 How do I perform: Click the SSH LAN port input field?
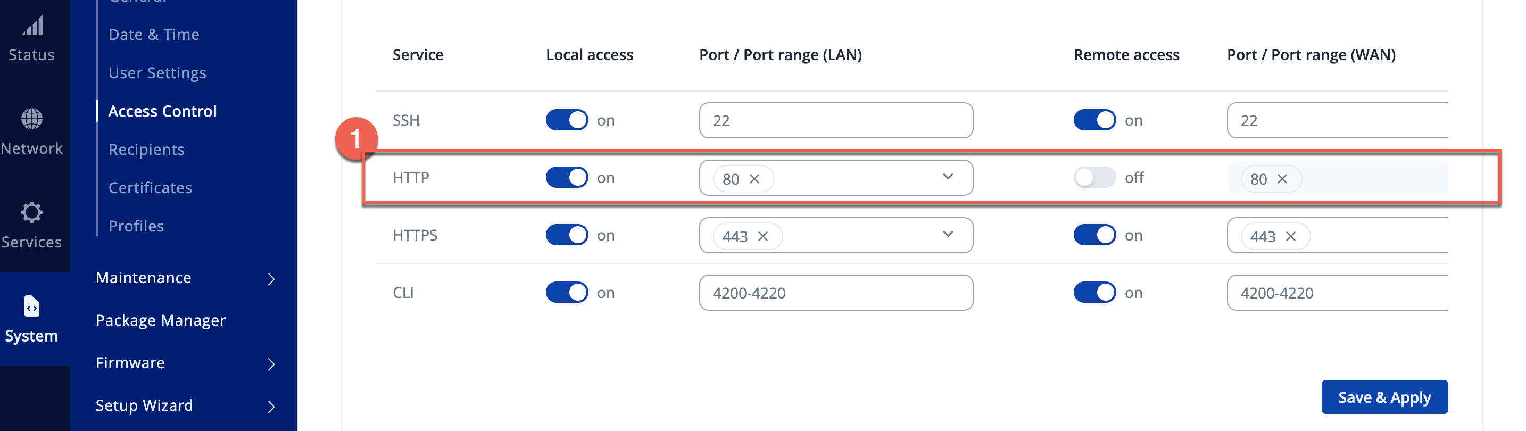[x=835, y=121]
